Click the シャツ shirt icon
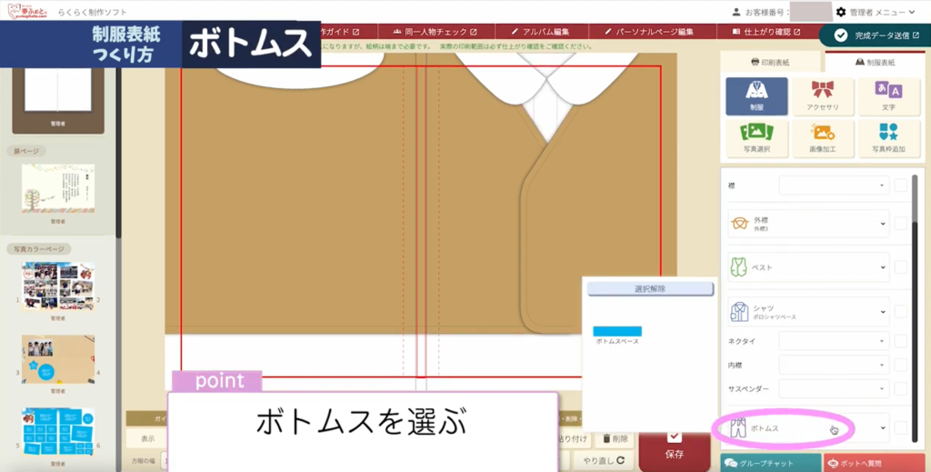Image resolution: width=931 pixels, height=472 pixels. [738, 312]
